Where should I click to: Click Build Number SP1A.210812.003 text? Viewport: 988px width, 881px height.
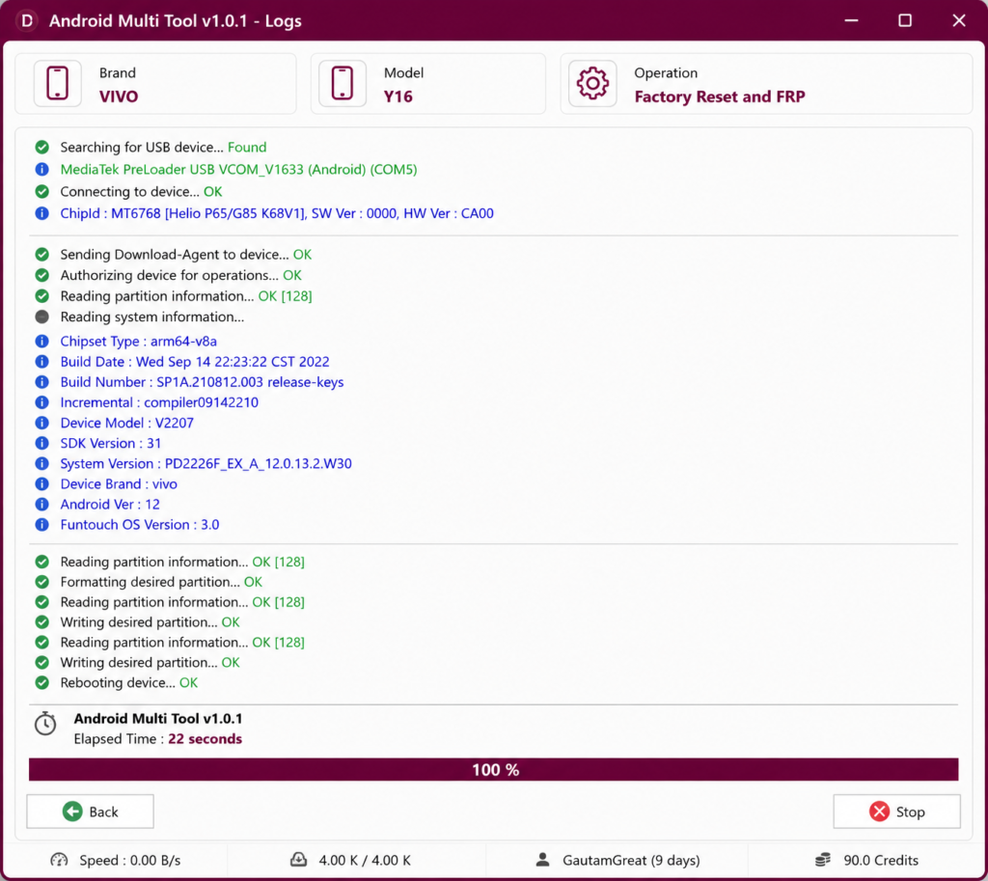202,382
